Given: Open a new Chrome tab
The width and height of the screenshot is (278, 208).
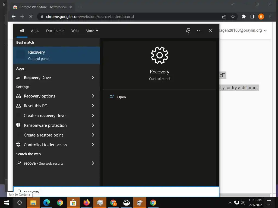Looking at the screenshot, I should [81, 7].
